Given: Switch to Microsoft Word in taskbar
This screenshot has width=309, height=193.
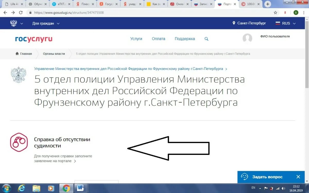Looking at the screenshot, I should click(x=81, y=188).
